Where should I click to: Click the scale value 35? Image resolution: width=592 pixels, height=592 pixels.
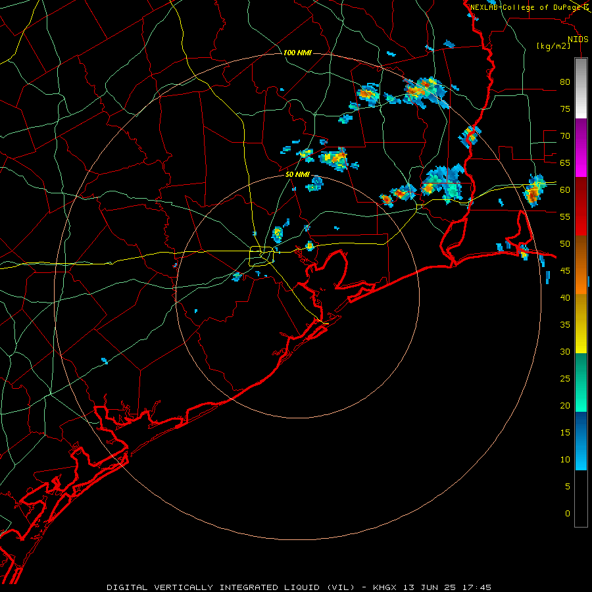(565, 325)
